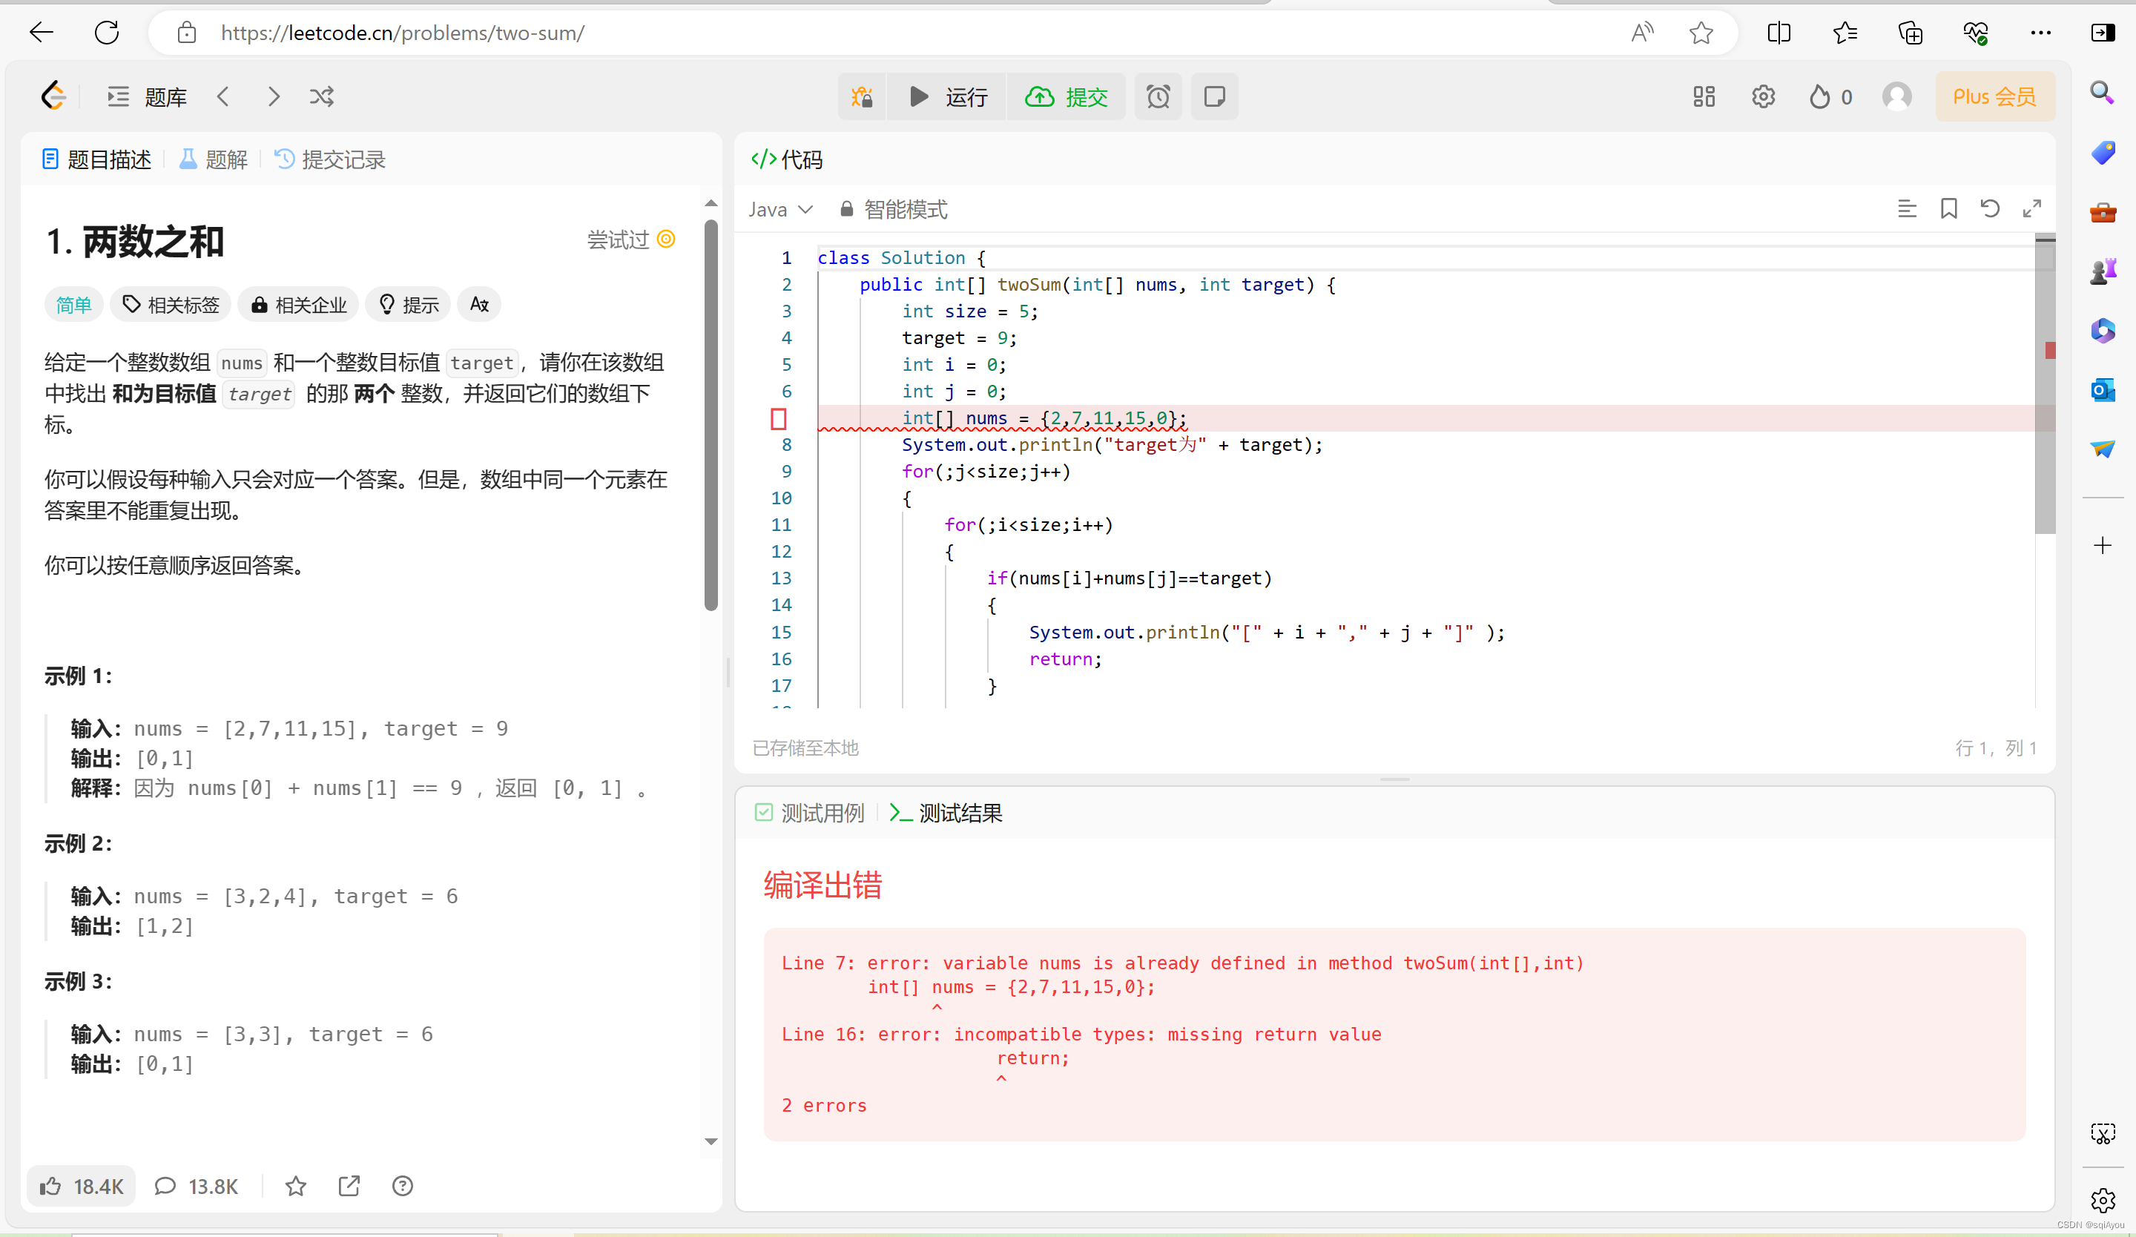The height and width of the screenshot is (1237, 2136).
Task: Expand the 提示 hints section
Action: [x=409, y=305]
